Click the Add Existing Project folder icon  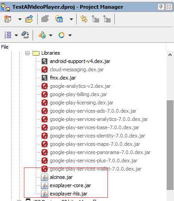point(29,19)
